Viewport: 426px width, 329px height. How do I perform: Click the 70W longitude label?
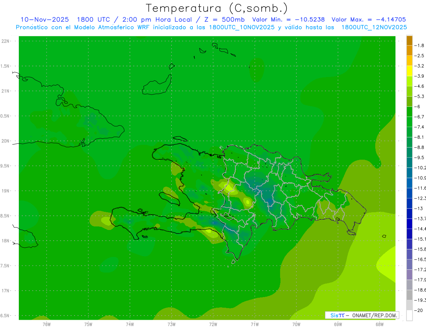296,324
